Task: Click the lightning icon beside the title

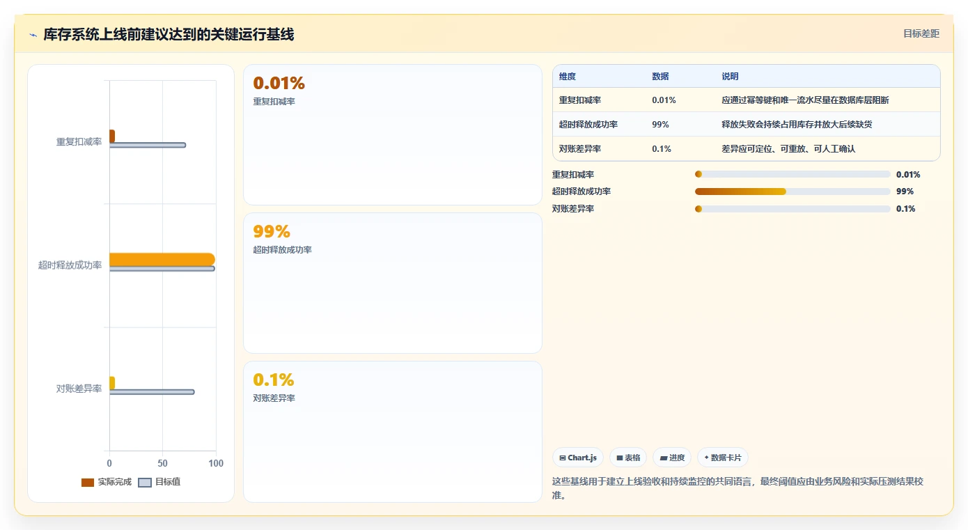Action: click(33, 35)
